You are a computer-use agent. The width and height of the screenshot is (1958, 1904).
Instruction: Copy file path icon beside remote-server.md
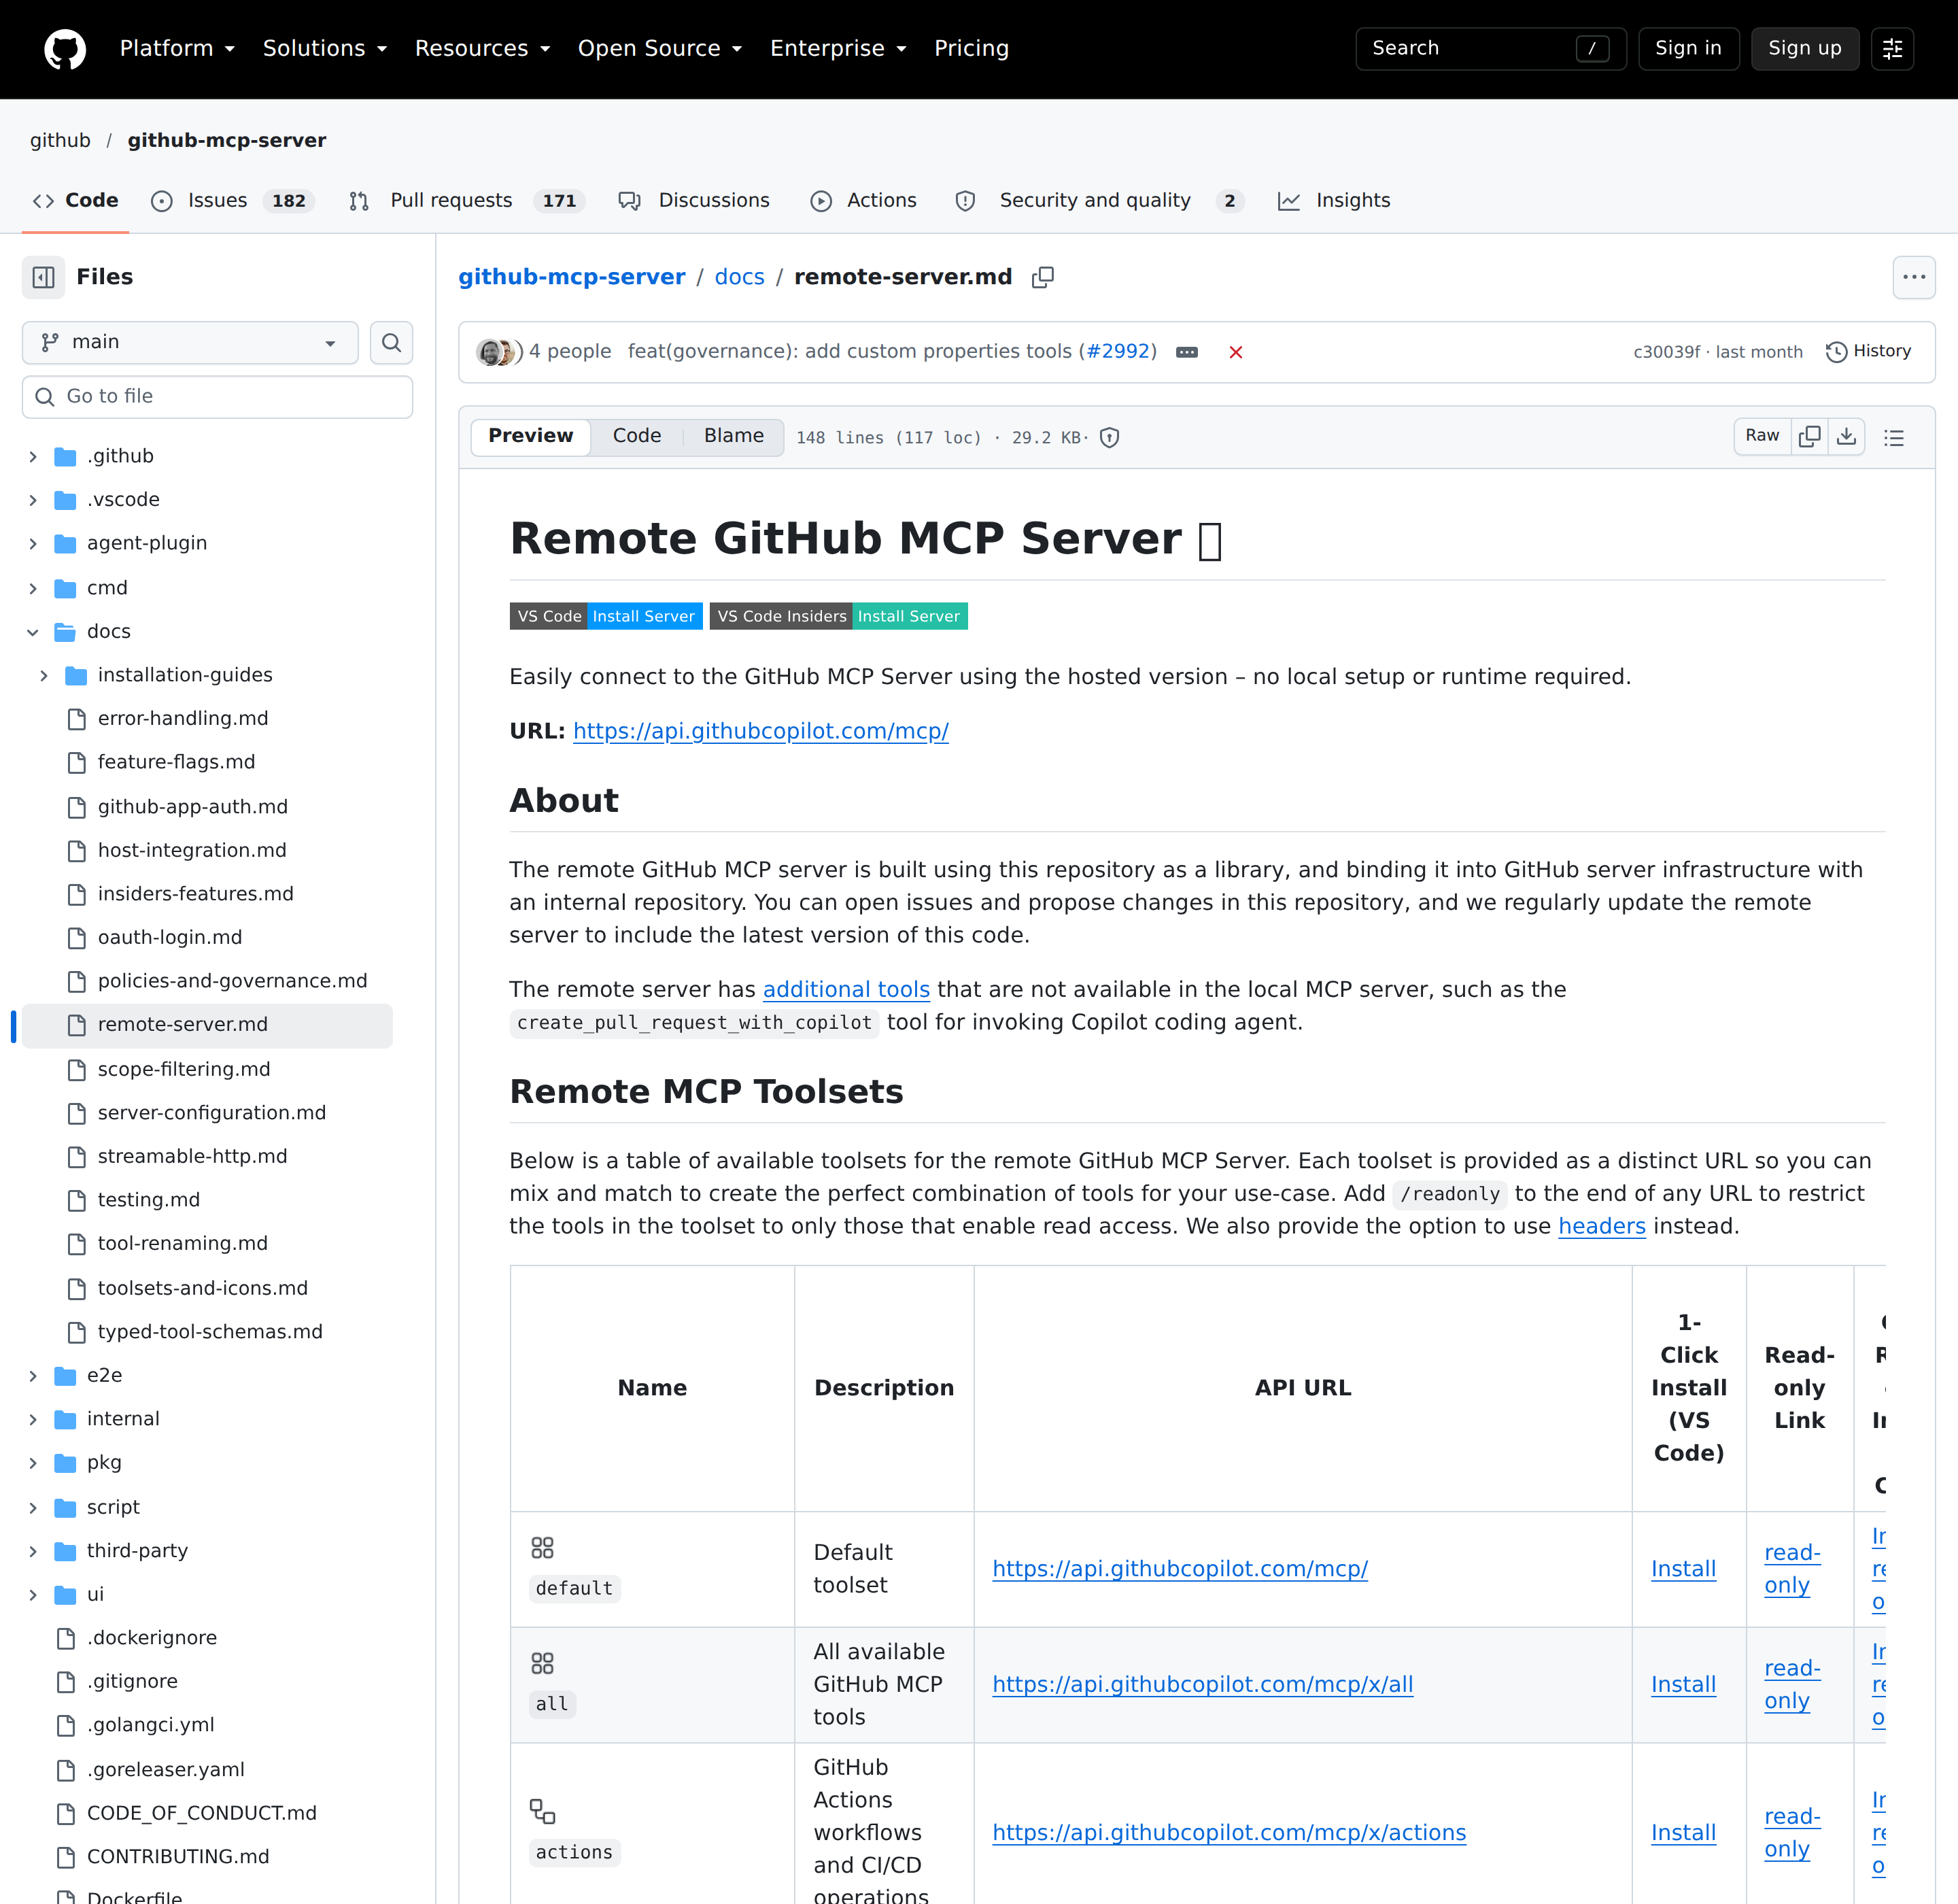click(1043, 277)
